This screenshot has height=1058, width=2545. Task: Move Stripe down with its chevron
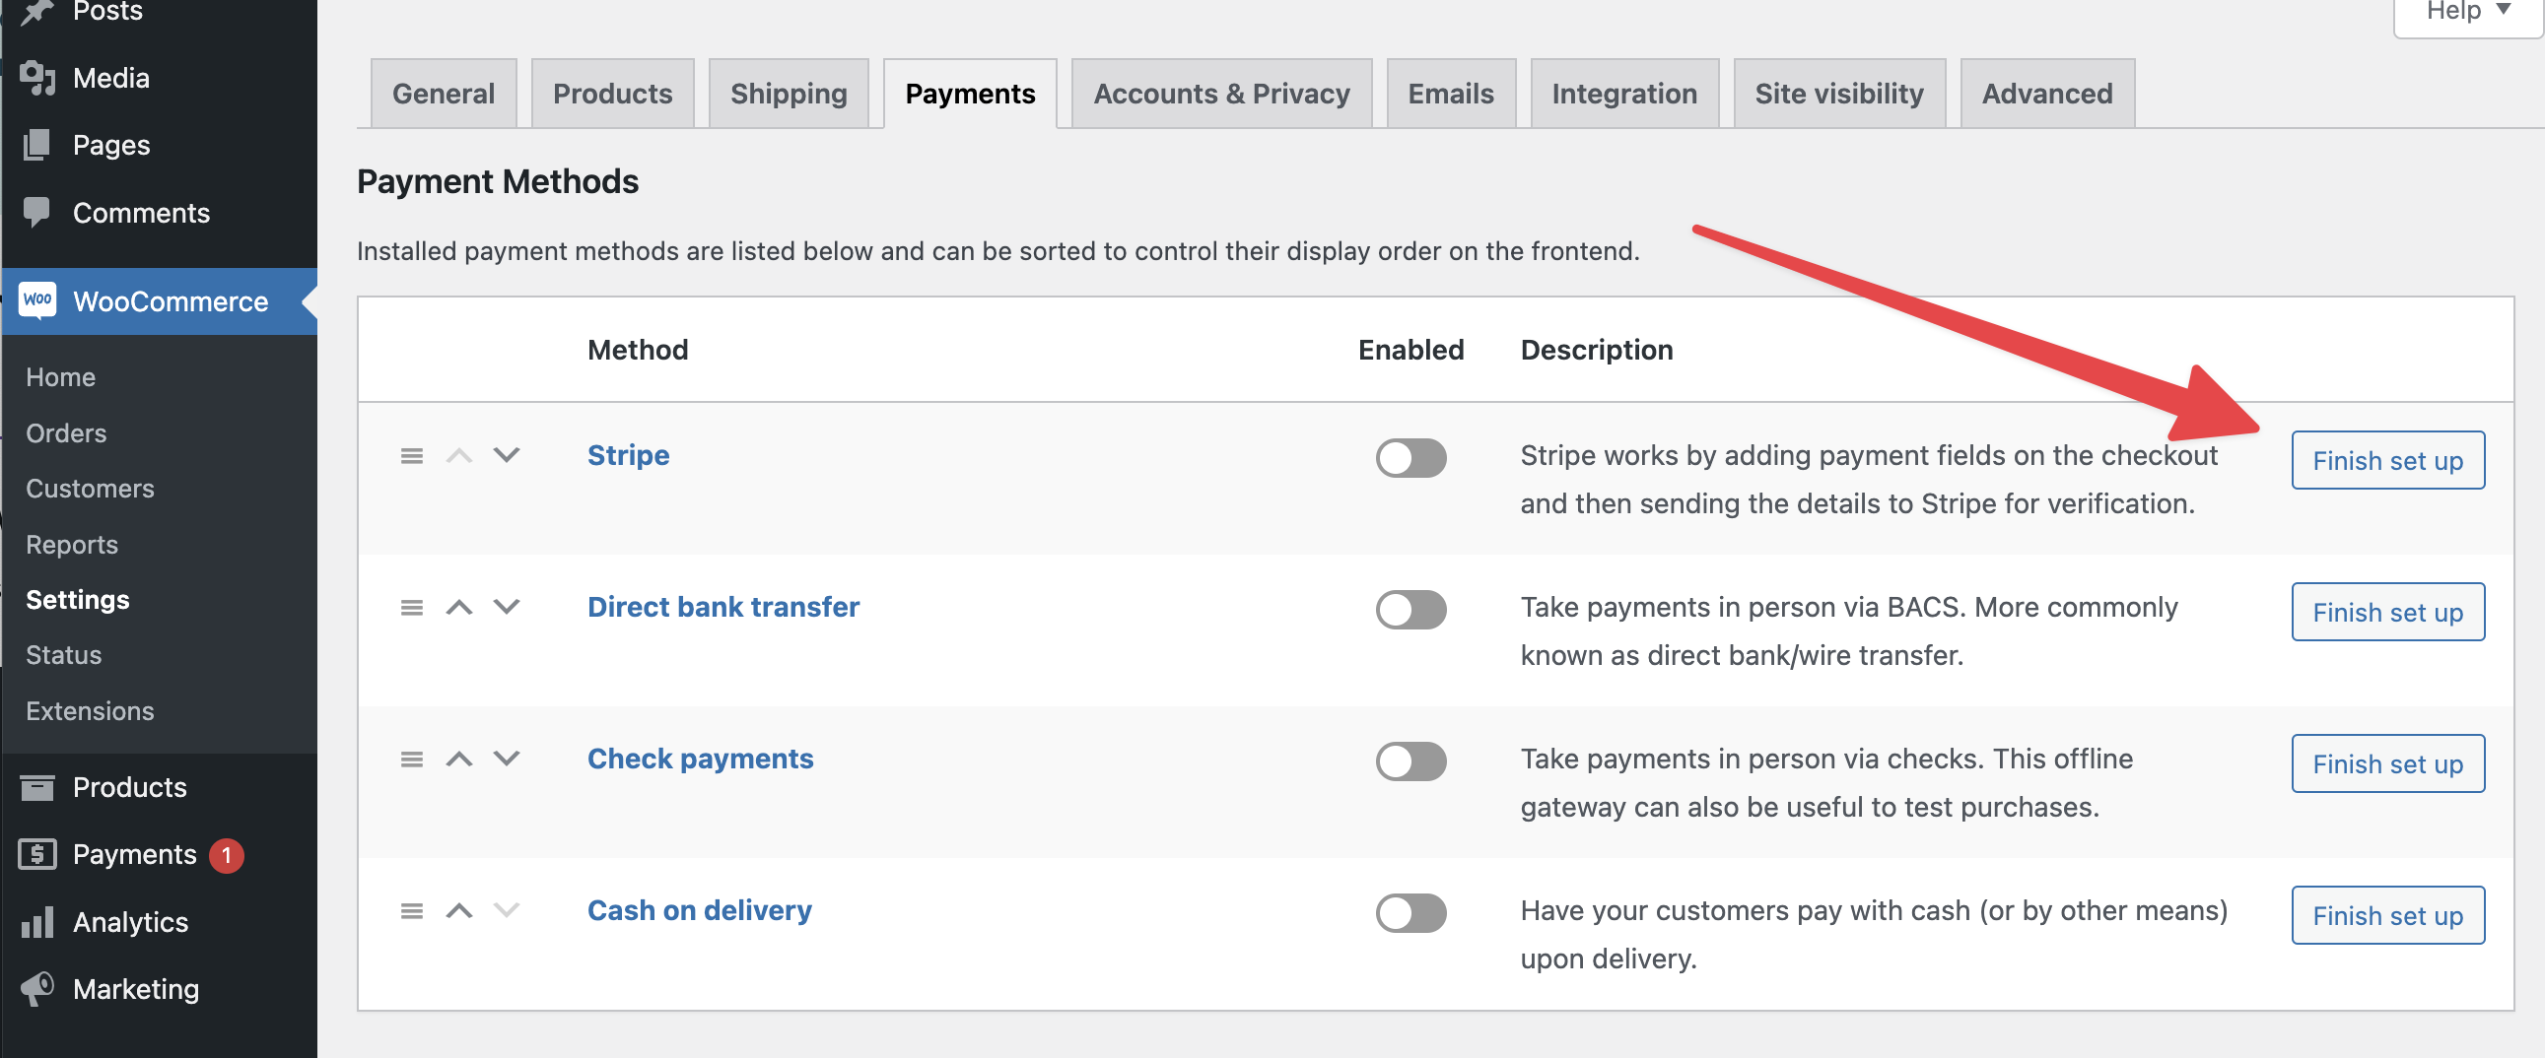pos(507,456)
